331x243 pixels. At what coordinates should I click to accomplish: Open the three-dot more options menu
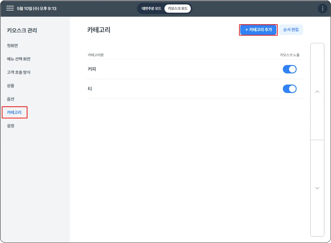pos(322,9)
